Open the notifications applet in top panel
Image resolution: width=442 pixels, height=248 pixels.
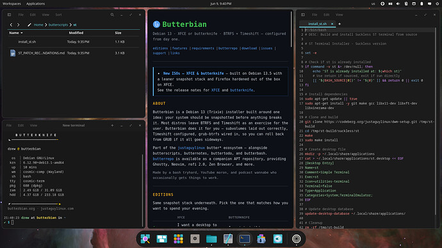430,4
